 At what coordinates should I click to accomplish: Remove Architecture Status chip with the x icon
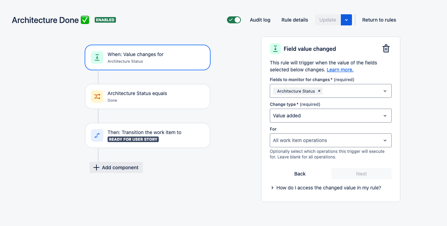(x=319, y=91)
